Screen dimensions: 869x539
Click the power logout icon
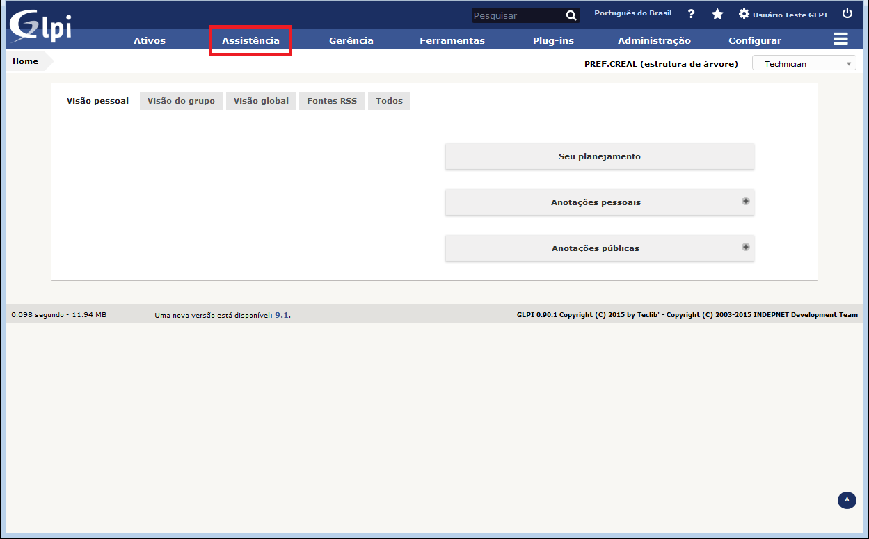847,13
